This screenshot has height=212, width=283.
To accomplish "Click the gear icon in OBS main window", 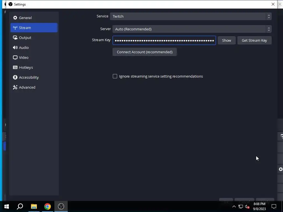I will point(281,169).
